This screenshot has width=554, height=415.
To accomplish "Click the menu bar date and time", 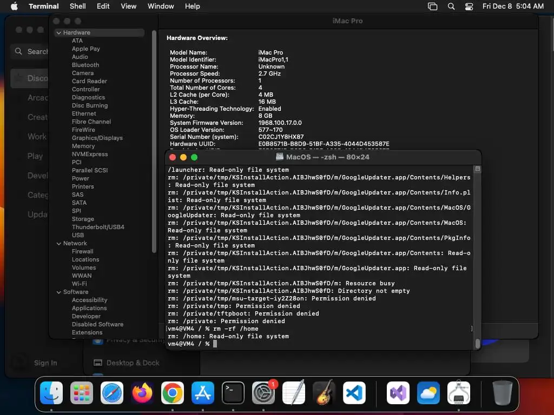I will click(x=513, y=6).
